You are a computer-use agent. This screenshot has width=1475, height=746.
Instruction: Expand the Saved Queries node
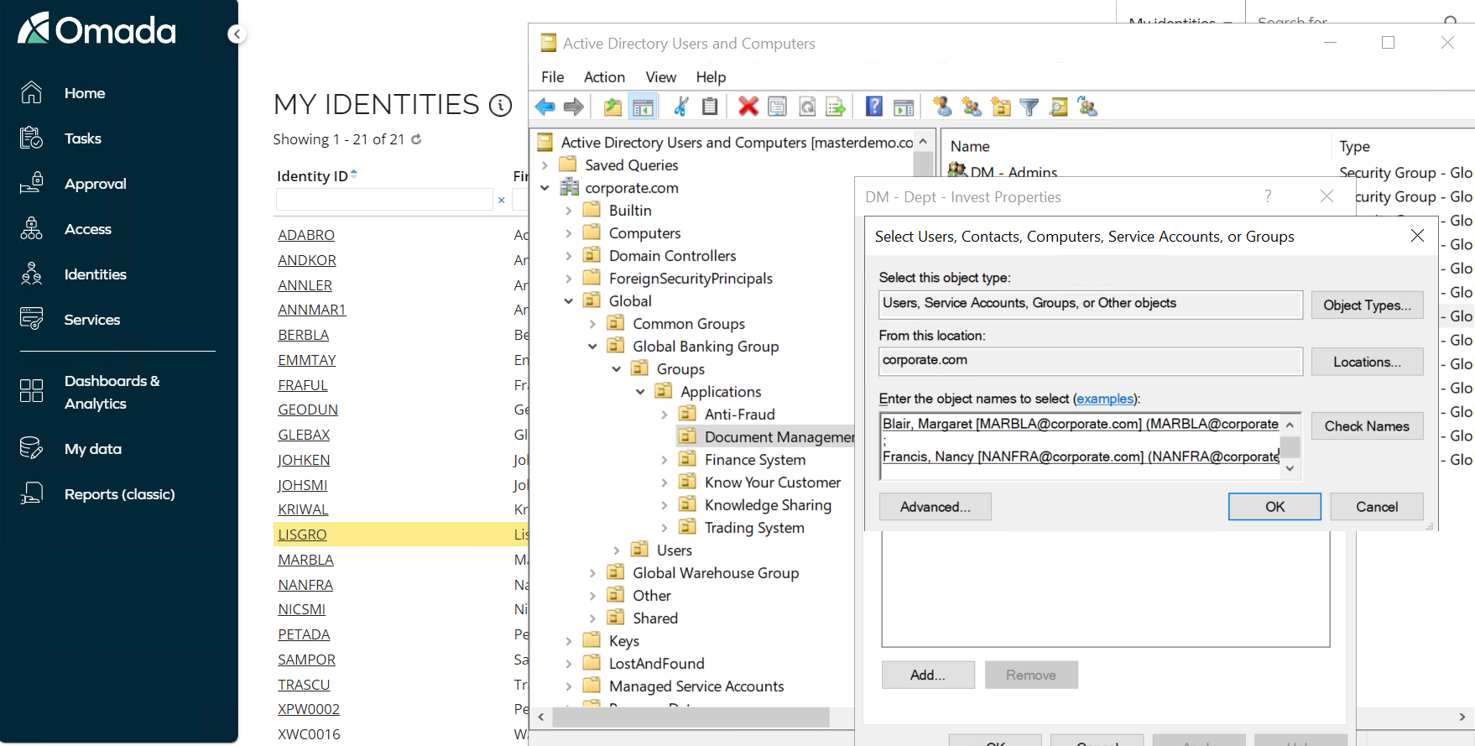(545, 165)
